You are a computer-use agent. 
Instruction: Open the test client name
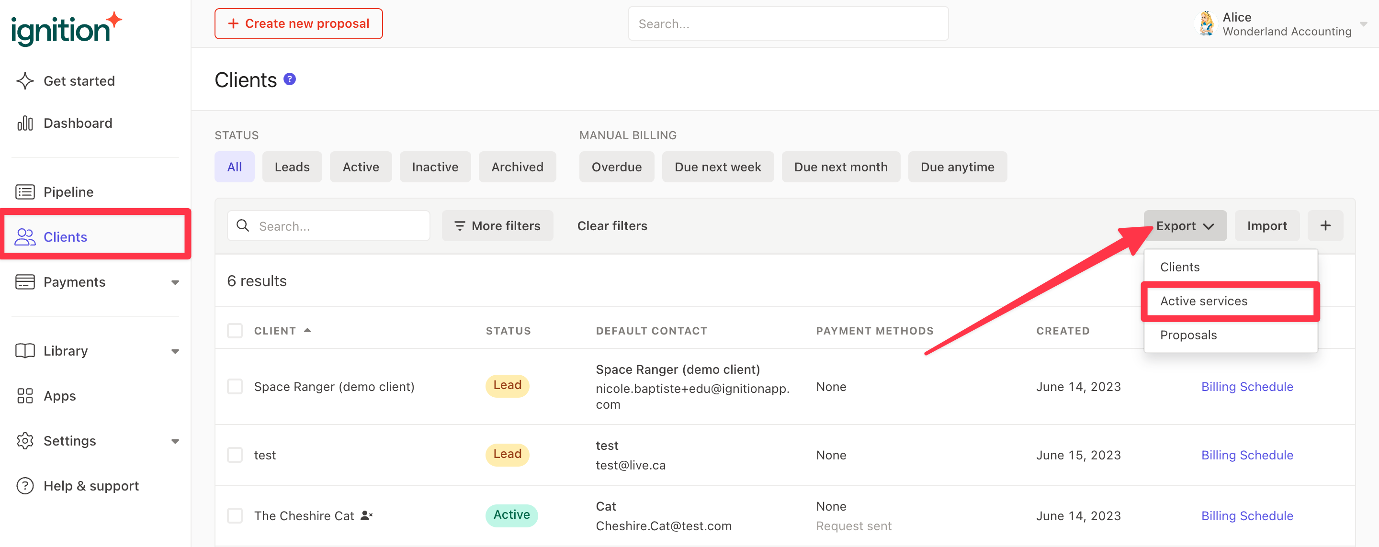tap(264, 455)
